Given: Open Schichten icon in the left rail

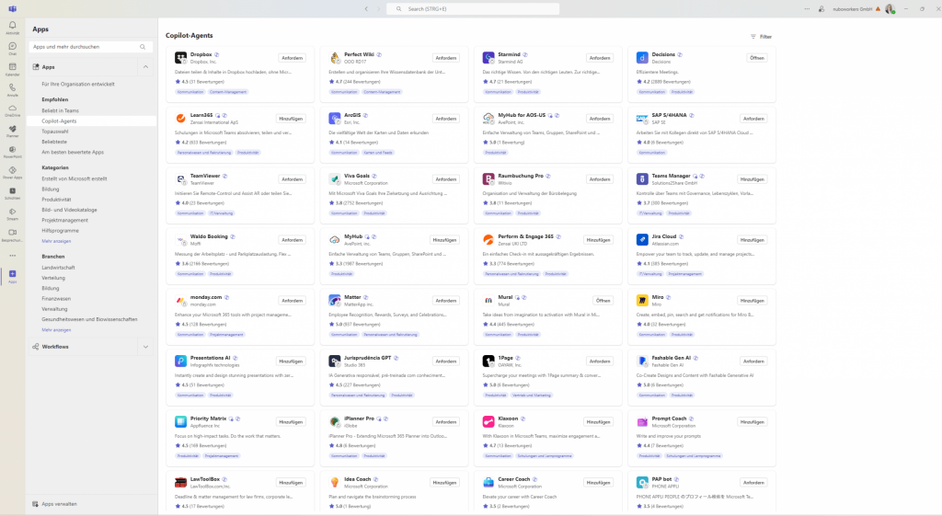Looking at the screenshot, I should 12,192.
